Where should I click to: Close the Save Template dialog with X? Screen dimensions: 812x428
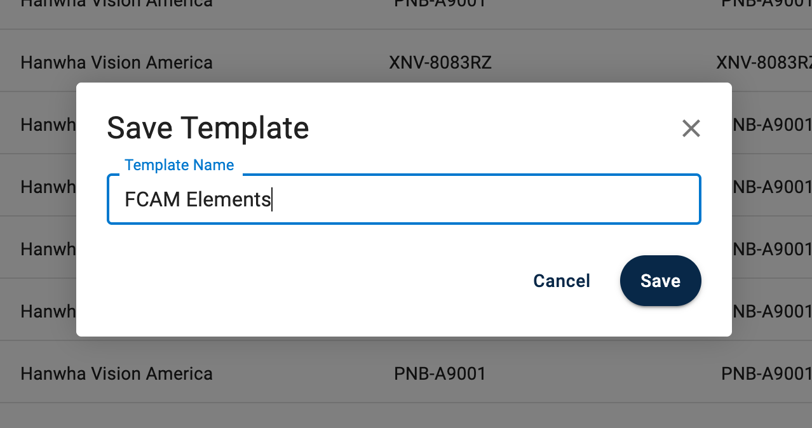coord(691,128)
